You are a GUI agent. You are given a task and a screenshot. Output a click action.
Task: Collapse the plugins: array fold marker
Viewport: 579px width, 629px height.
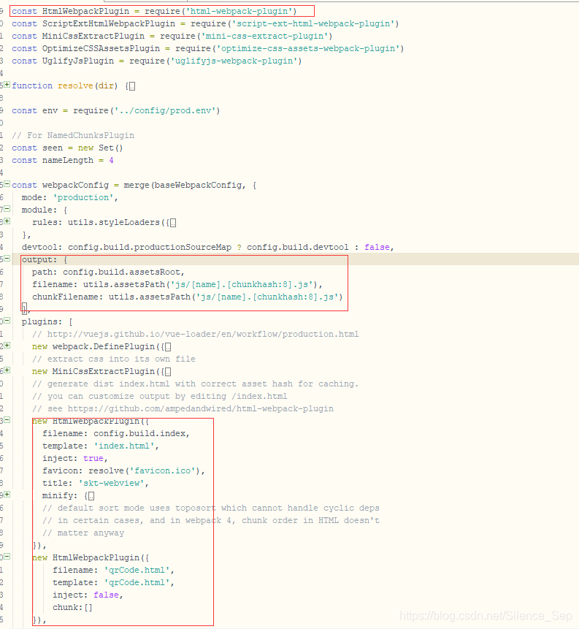7,321
